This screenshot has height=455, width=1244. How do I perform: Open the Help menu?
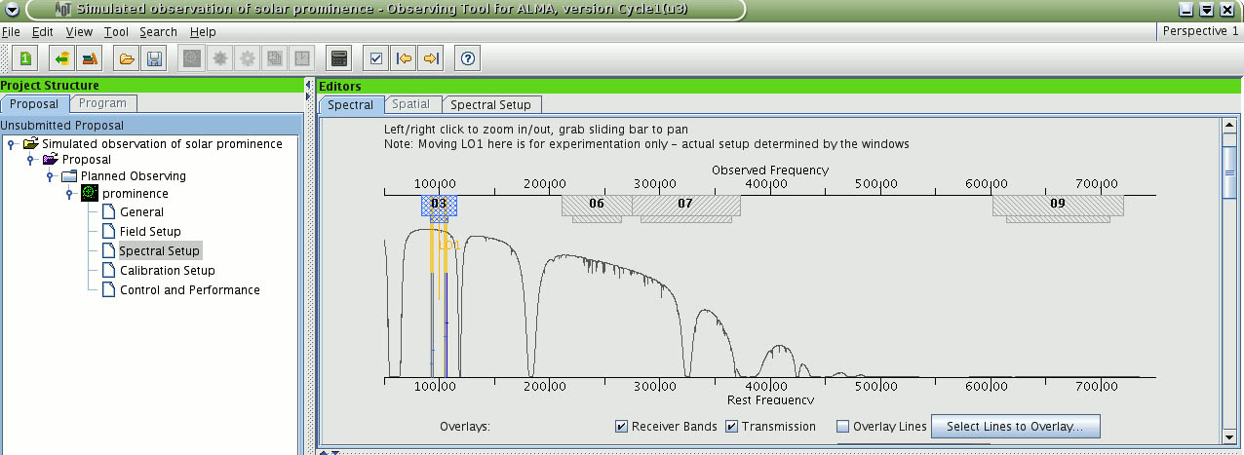(x=203, y=31)
